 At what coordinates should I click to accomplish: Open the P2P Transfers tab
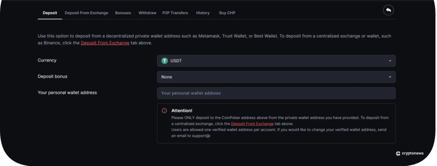175,13
